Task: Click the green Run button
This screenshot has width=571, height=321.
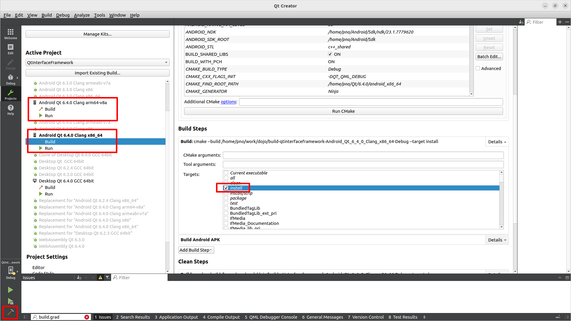Action: click(x=10, y=290)
